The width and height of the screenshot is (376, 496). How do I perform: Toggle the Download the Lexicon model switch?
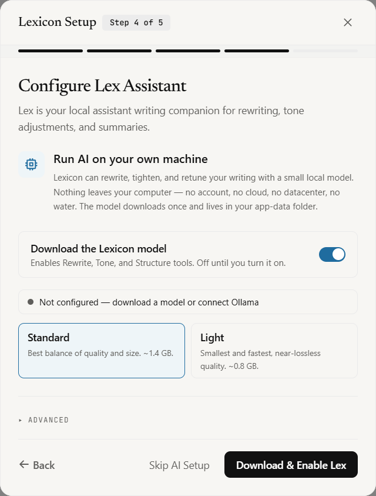click(x=332, y=255)
